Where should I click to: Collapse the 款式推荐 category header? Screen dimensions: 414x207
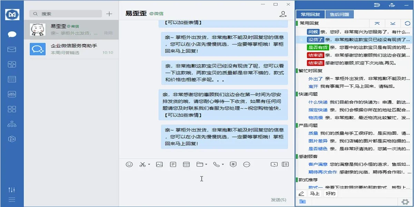308,180
